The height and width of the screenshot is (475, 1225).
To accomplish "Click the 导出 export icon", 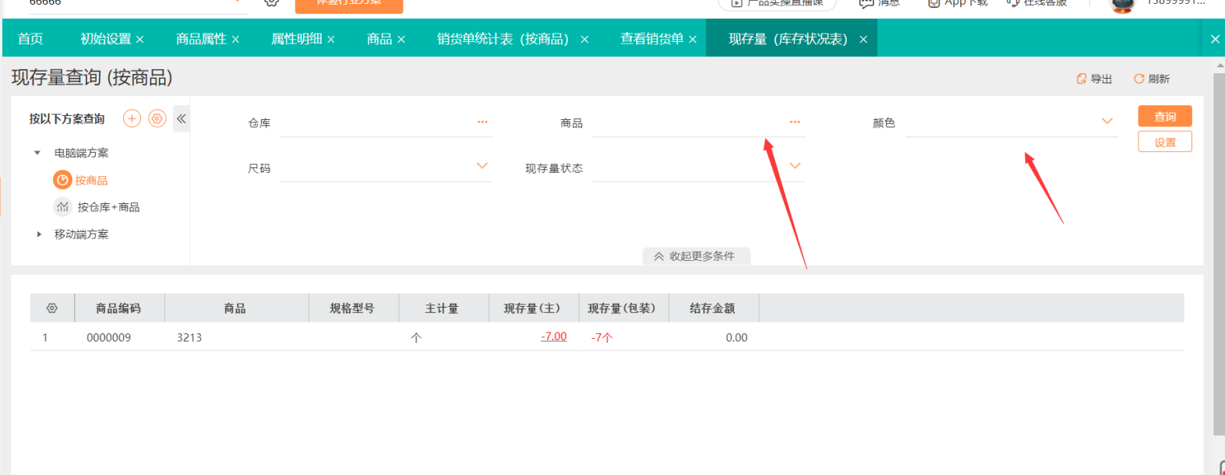I will (x=1082, y=79).
